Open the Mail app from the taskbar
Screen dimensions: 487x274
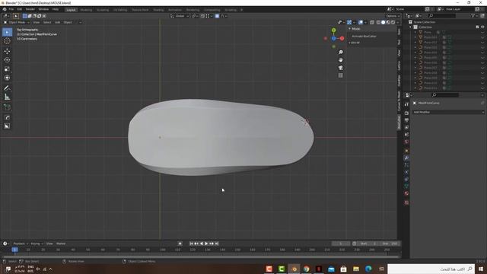pos(331,269)
